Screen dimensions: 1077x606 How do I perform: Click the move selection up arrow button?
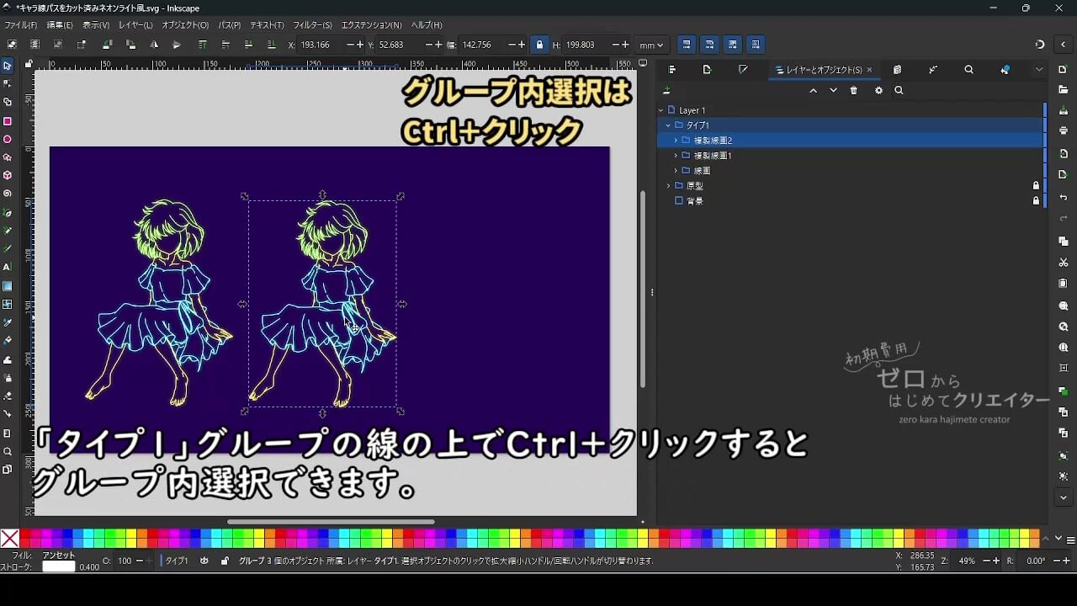coord(814,90)
